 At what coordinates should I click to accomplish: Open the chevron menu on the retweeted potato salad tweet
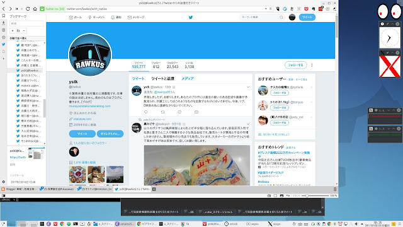(x=248, y=124)
